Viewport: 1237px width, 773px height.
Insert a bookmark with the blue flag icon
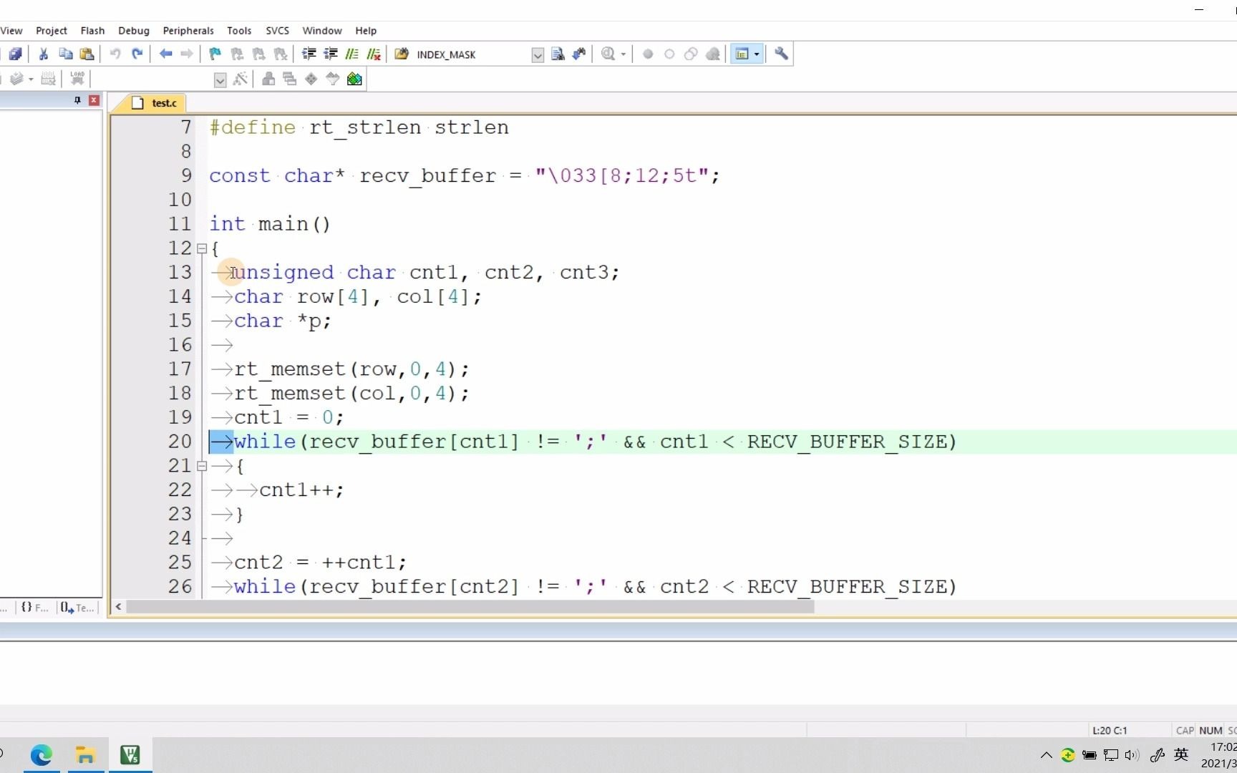pyautogui.click(x=215, y=54)
